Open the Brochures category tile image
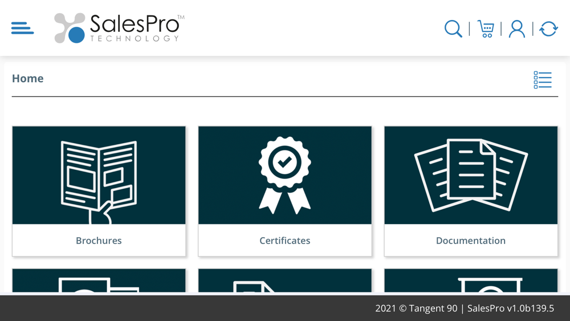 pyautogui.click(x=99, y=175)
